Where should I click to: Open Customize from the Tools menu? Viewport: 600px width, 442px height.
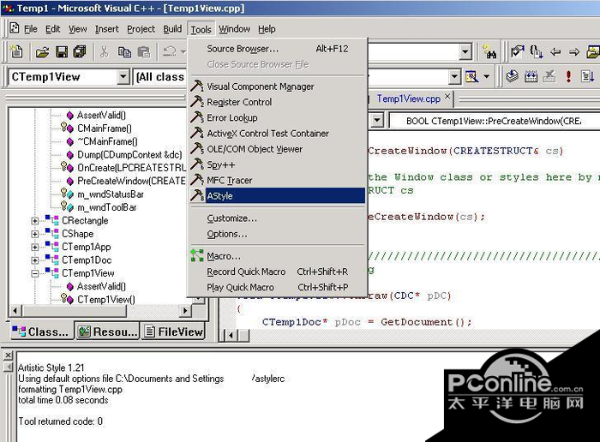click(278, 218)
